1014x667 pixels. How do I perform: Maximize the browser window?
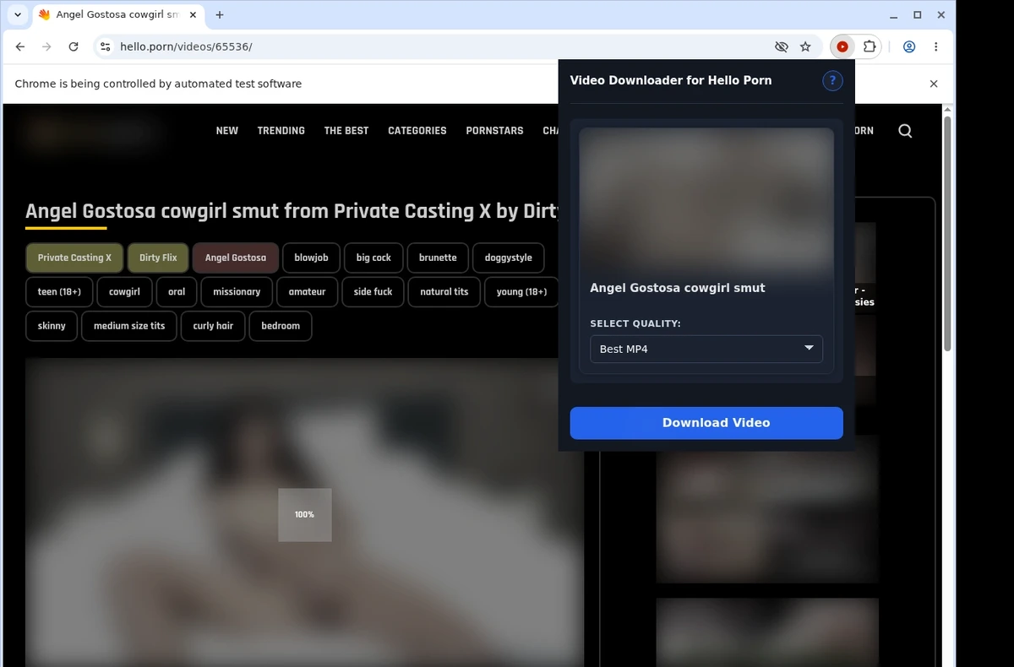(x=918, y=15)
